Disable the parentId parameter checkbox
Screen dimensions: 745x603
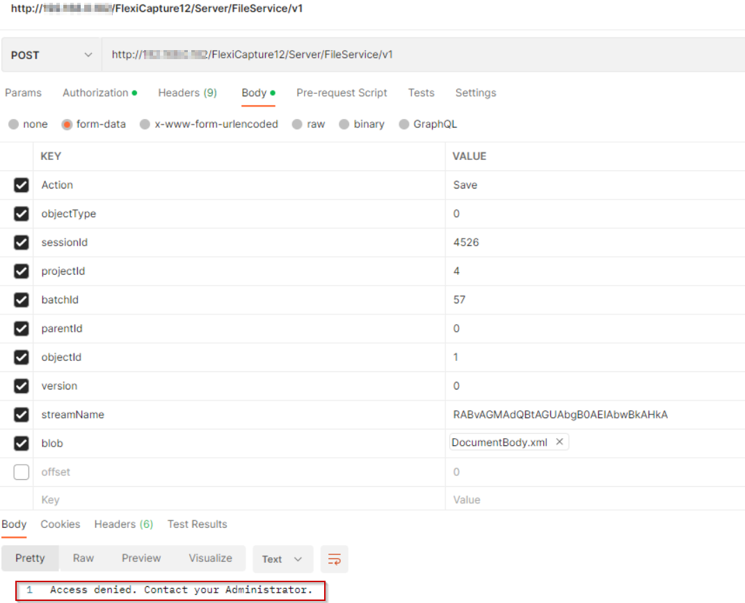coord(22,329)
